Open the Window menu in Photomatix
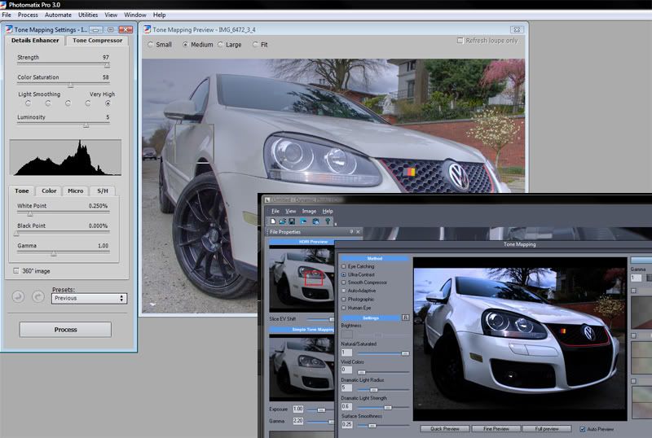Screen dimensions: 652x438 135,15
